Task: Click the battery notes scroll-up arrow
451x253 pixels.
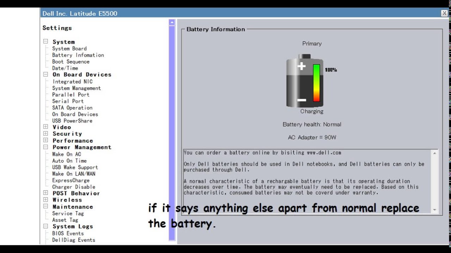Action: (435, 153)
